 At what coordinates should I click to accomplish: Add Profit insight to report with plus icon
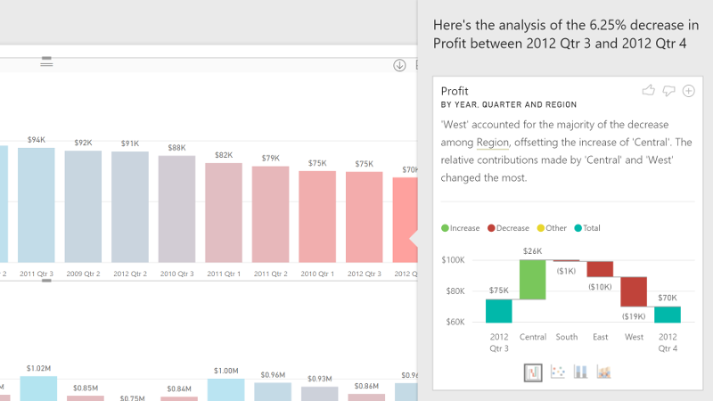pos(688,91)
